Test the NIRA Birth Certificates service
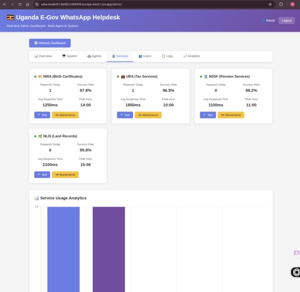The image size is (300, 292). pyautogui.click(x=42, y=115)
